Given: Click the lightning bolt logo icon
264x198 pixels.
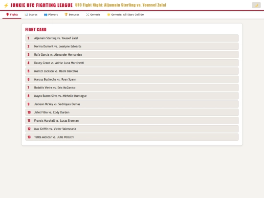Looking at the screenshot, I should point(6,5).
